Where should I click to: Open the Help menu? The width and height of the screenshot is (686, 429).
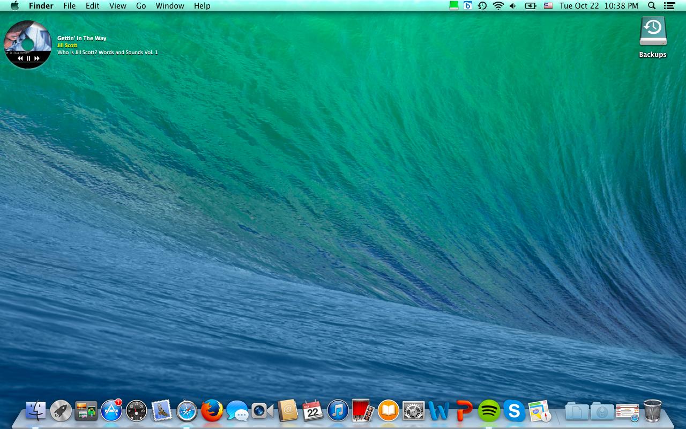pyautogui.click(x=202, y=6)
